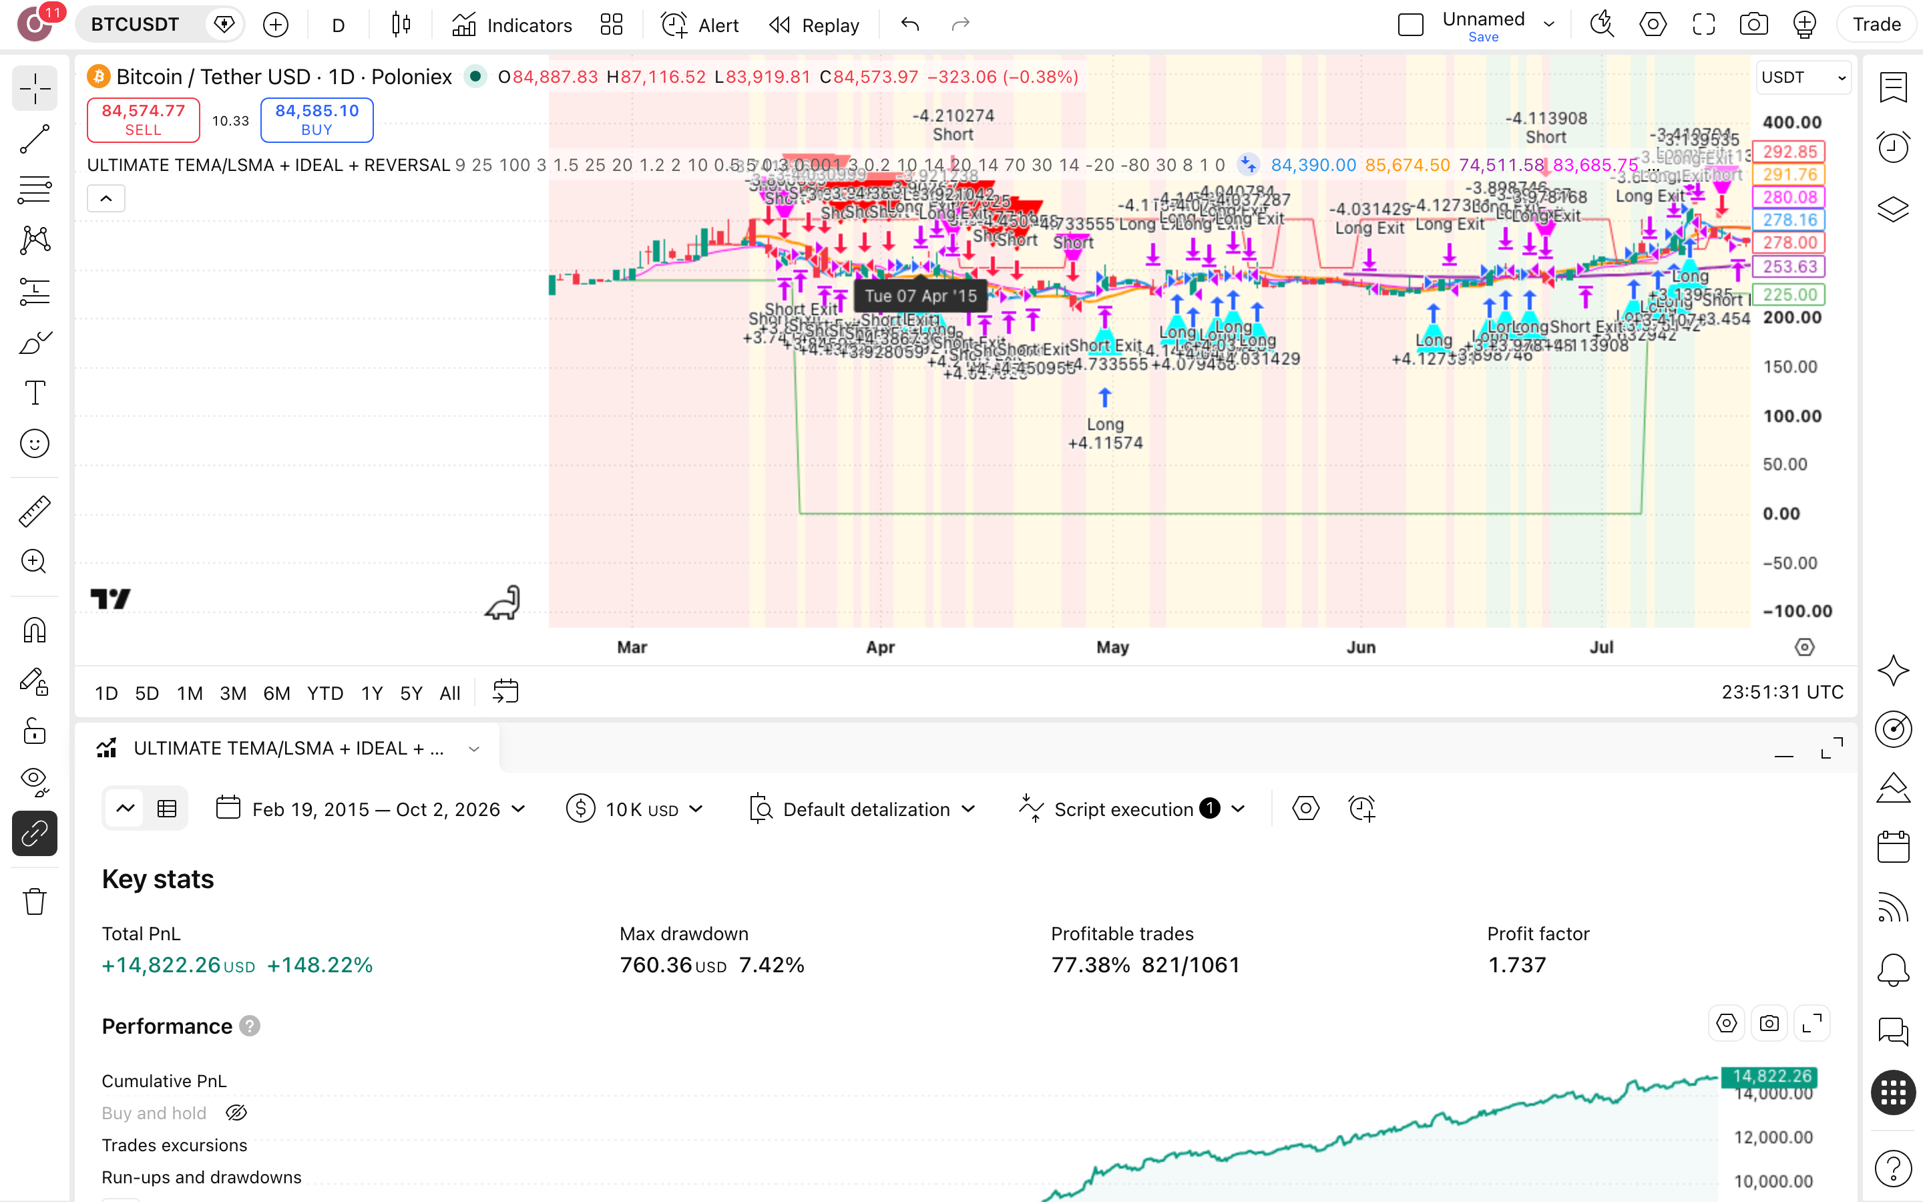Open the backtest date range dropdown
Screen dimensions: 1923x1202
(371, 809)
